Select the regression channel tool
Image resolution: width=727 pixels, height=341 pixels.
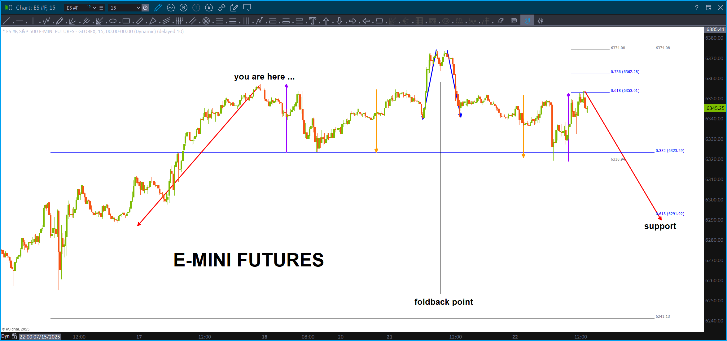[x=166, y=21]
